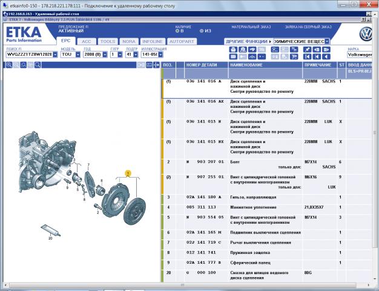Click the list icon left of the pin
The height and width of the screenshot is (291, 379).
click(x=294, y=50)
